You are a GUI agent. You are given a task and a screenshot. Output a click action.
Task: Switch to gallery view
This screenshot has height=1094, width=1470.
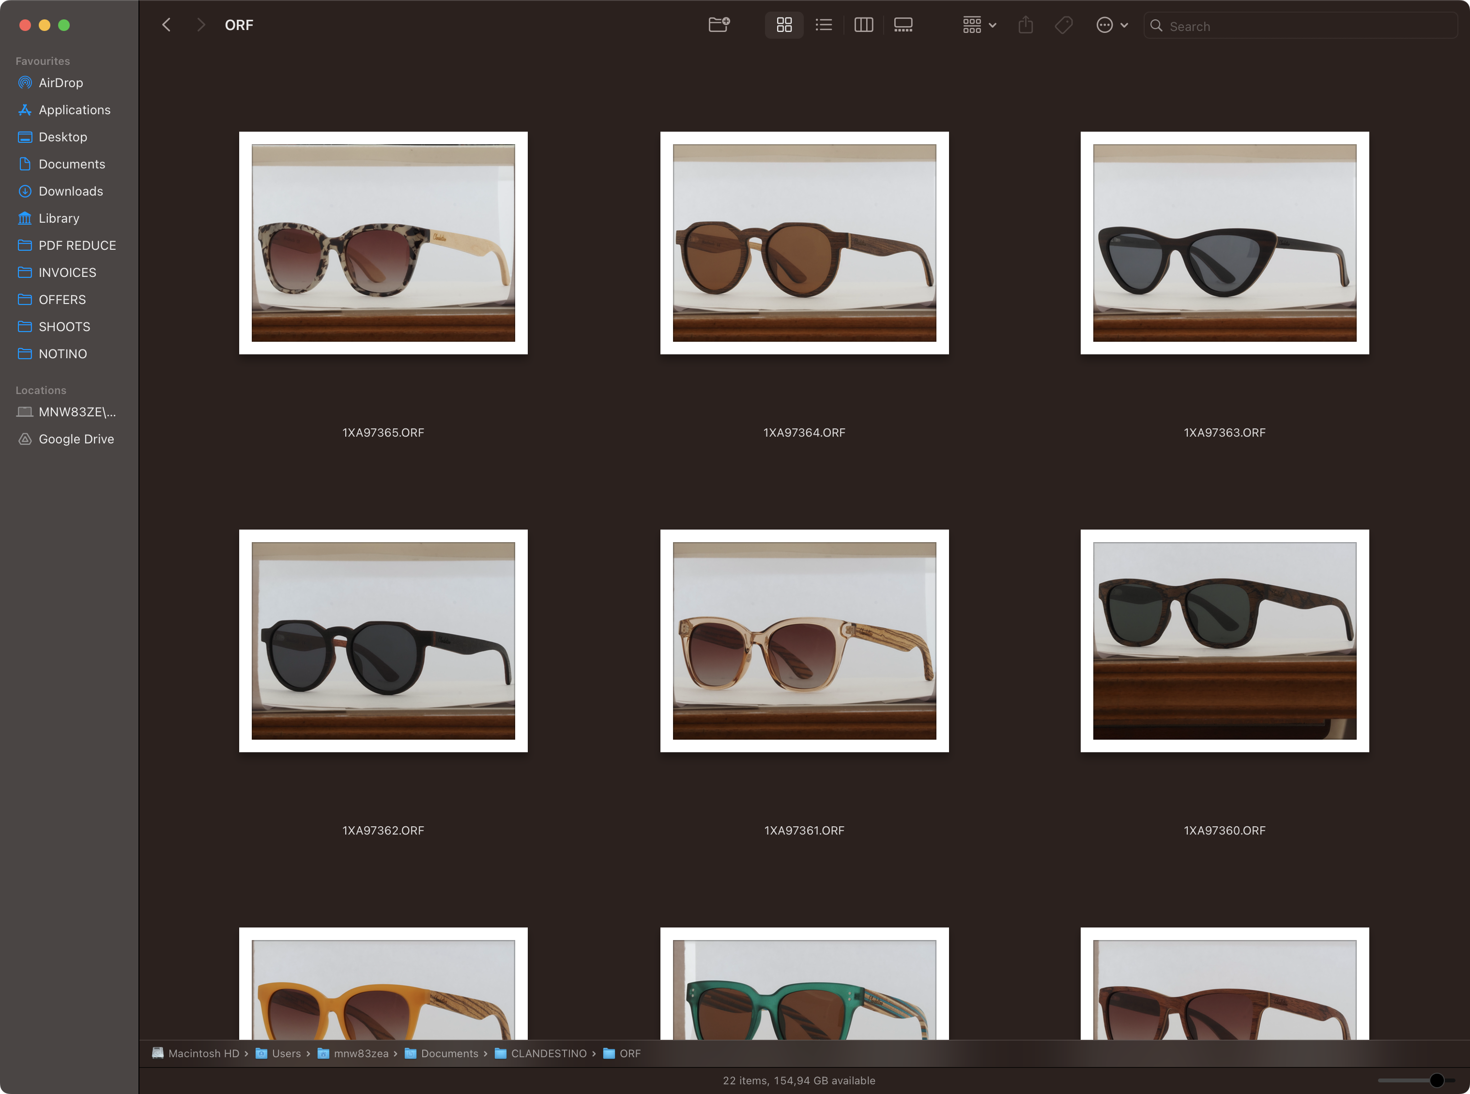pyautogui.click(x=903, y=25)
